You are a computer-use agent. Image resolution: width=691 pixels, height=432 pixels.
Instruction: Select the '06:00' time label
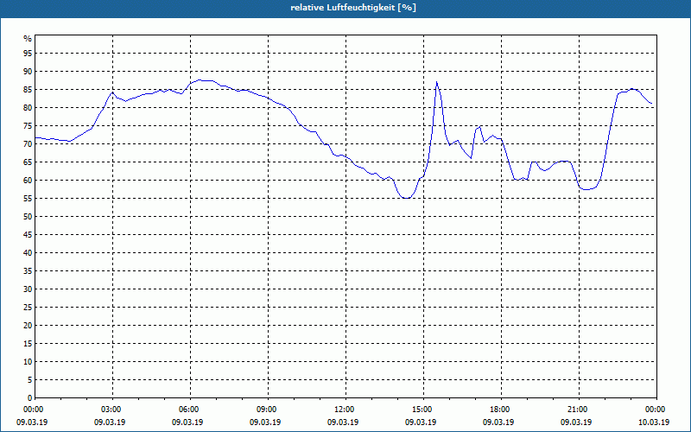[x=189, y=410]
